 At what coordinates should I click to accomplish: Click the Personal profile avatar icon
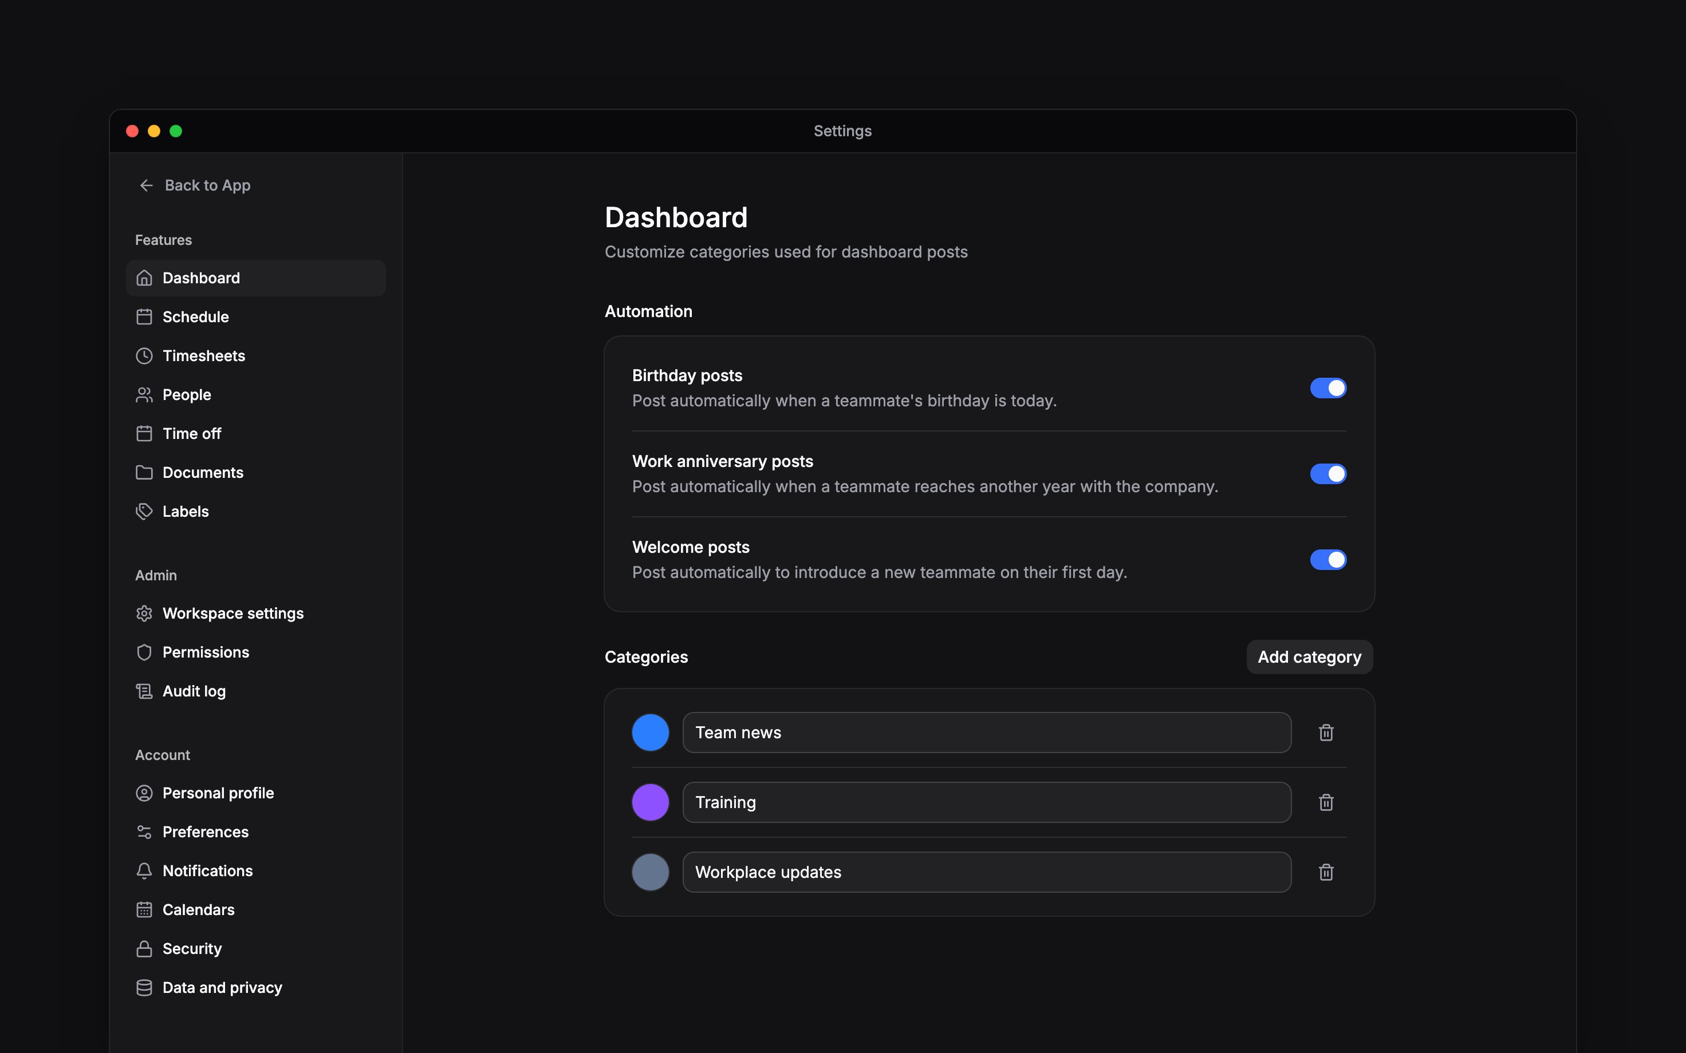tap(144, 793)
